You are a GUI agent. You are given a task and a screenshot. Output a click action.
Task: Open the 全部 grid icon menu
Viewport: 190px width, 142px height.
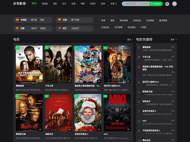tap(114, 4)
